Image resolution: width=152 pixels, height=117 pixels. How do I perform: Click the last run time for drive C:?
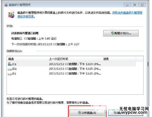(75, 64)
